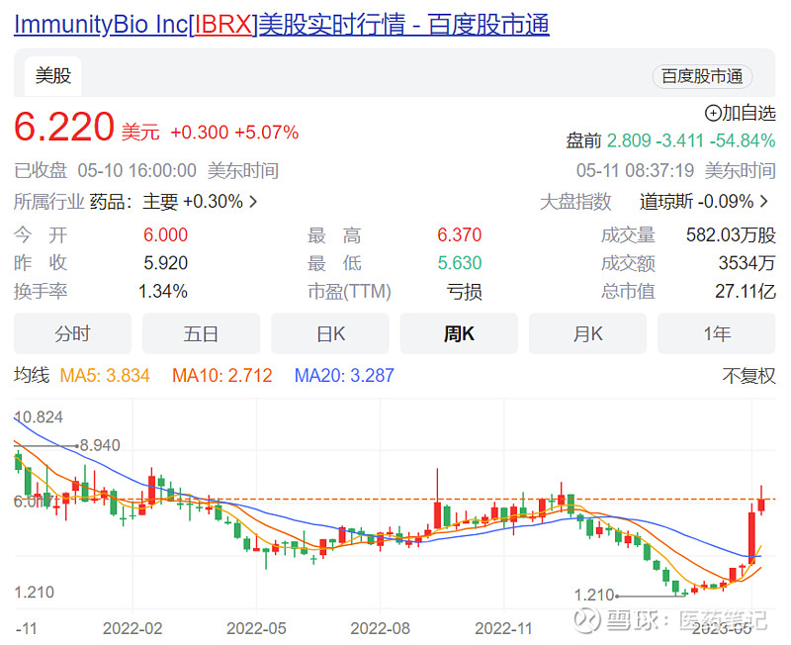Click the 1.210 low marker near the candles
Screen dimensions: 791x645
tap(594, 595)
